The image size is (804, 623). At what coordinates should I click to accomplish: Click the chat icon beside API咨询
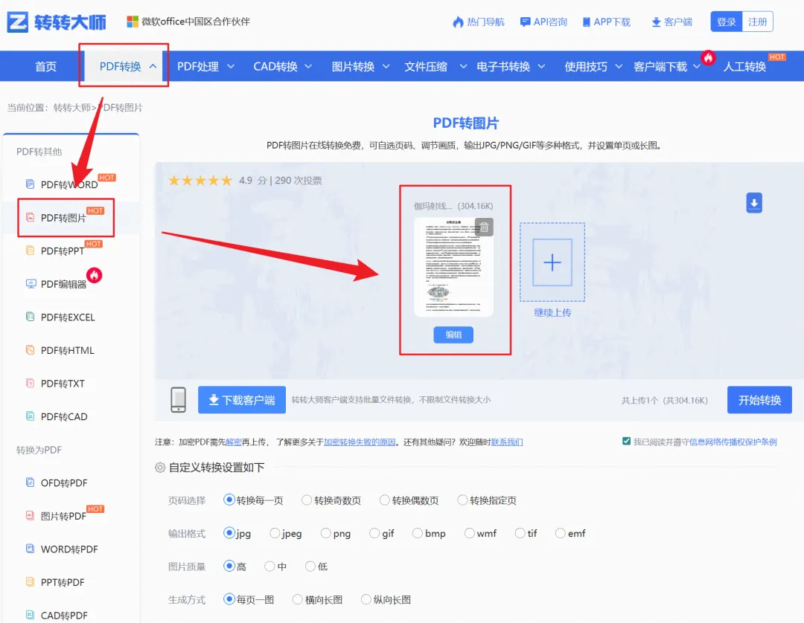(x=525, y=22)
